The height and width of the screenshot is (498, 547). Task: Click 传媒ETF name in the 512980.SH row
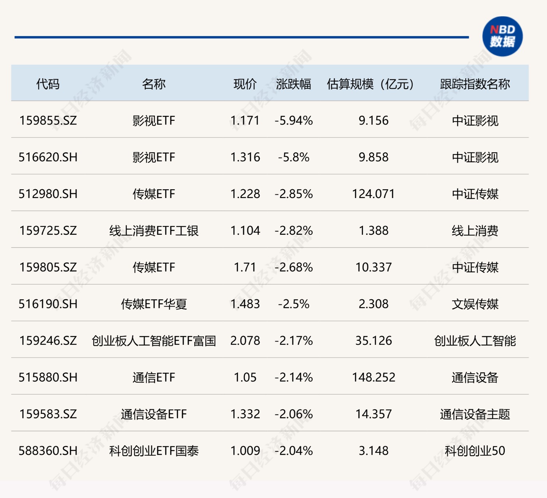click(154, 194)
